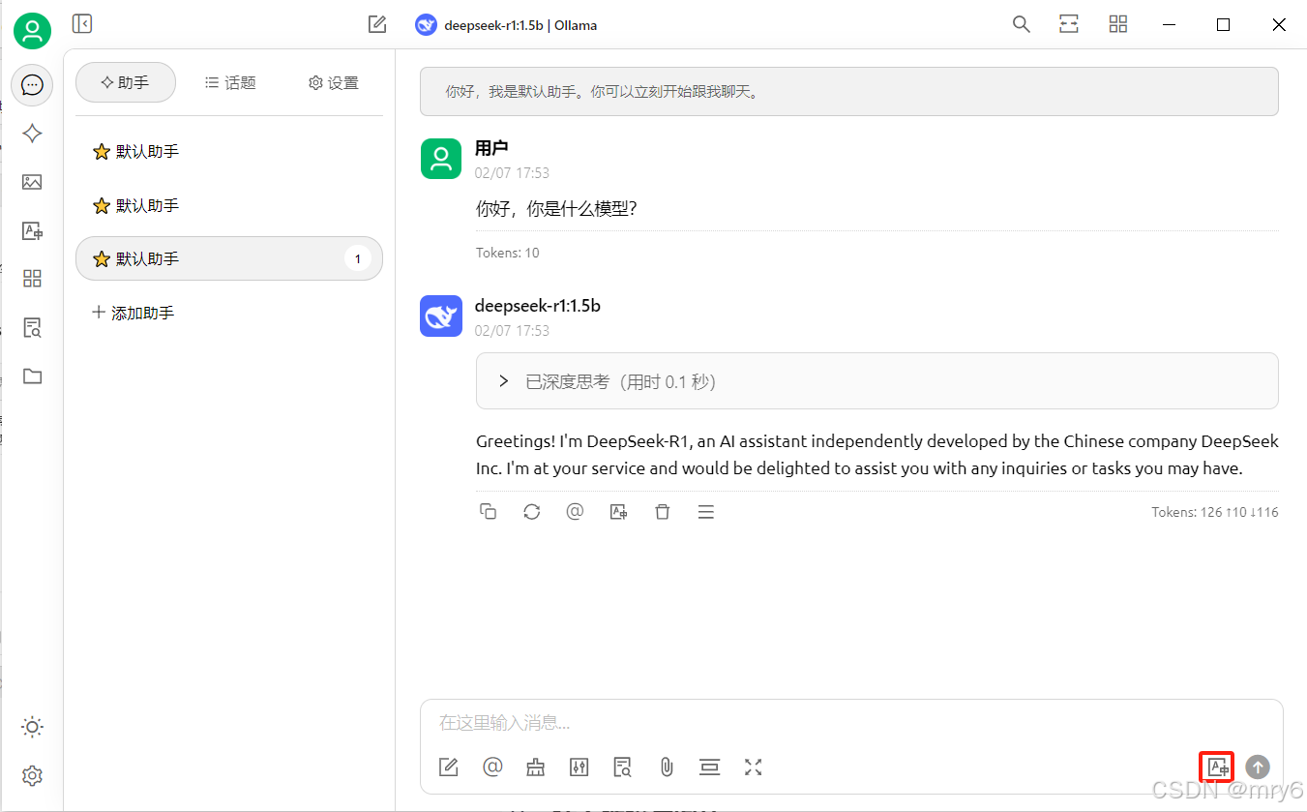Viewport: 1307px width, 812px height.
Task: Open the mini apps grid sidebar icon
Action: click(32, 279)
